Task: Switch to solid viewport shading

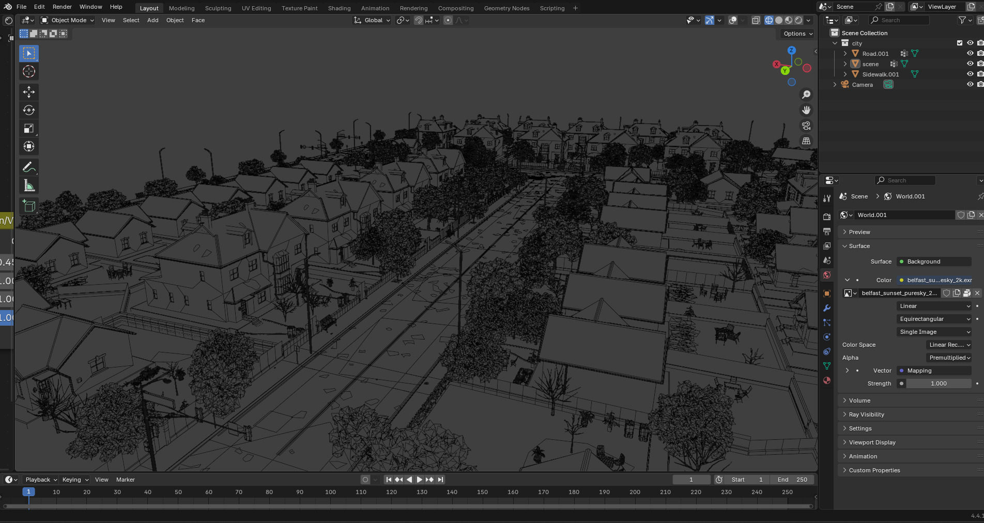Action: 779,20
